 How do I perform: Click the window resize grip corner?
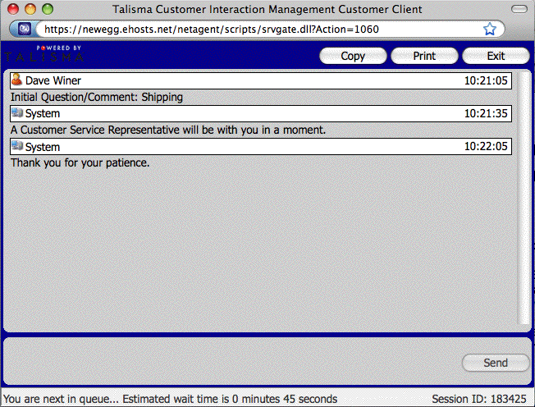coord(528,400)
